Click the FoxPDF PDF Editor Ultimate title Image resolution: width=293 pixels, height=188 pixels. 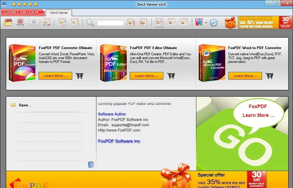pyautogui.click(x=153, y=48)
